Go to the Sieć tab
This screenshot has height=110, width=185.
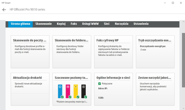(x=107, y=24)
